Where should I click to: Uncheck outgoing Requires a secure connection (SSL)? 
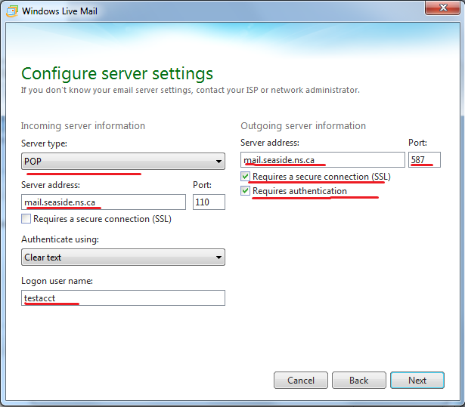tap(245, 177)
